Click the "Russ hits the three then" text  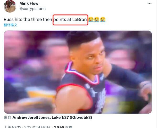pos(28,19)
